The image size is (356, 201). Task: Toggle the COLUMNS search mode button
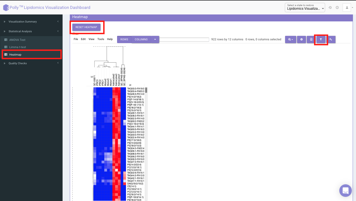coord(141,39)
